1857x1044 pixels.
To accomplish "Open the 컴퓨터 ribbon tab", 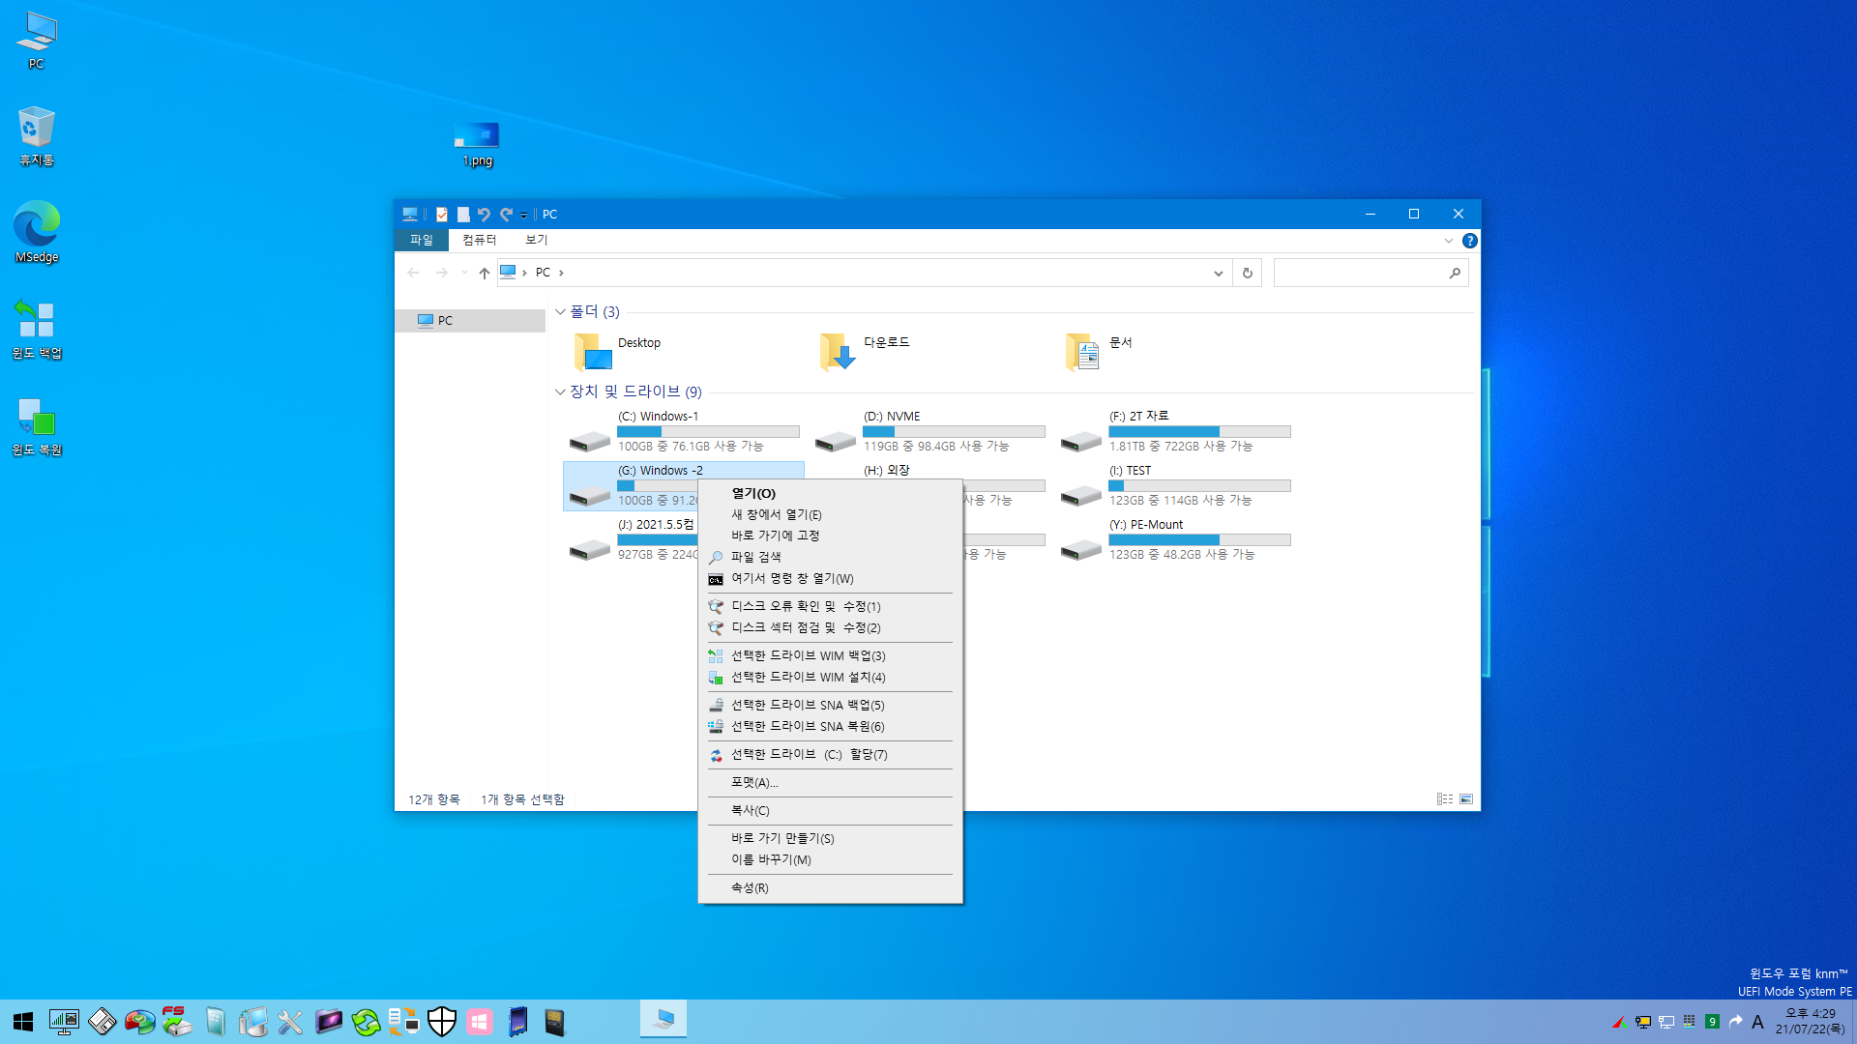I will coord(479,240).
